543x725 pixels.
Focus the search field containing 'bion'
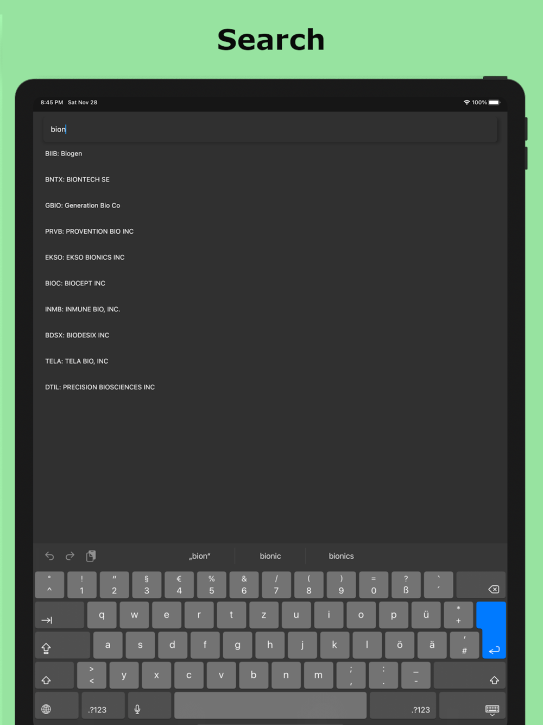click(270, 129)
